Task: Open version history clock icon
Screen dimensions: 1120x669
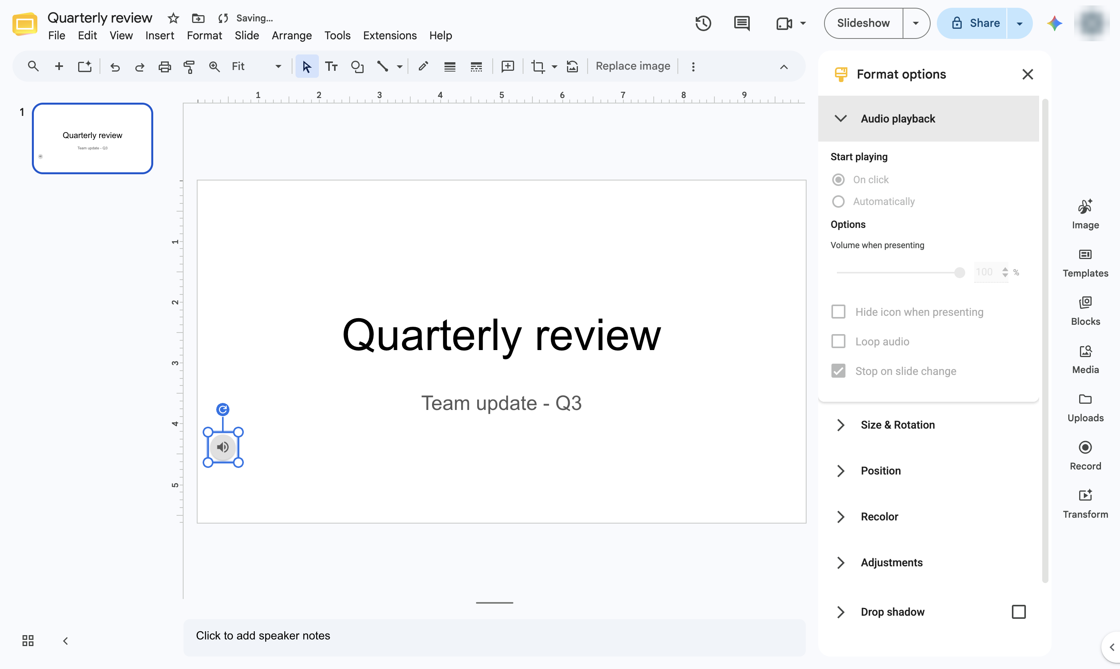Action: (x=703, y=23)
